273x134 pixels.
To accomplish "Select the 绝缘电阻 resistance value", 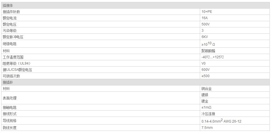I will click(x=208, y=44).
